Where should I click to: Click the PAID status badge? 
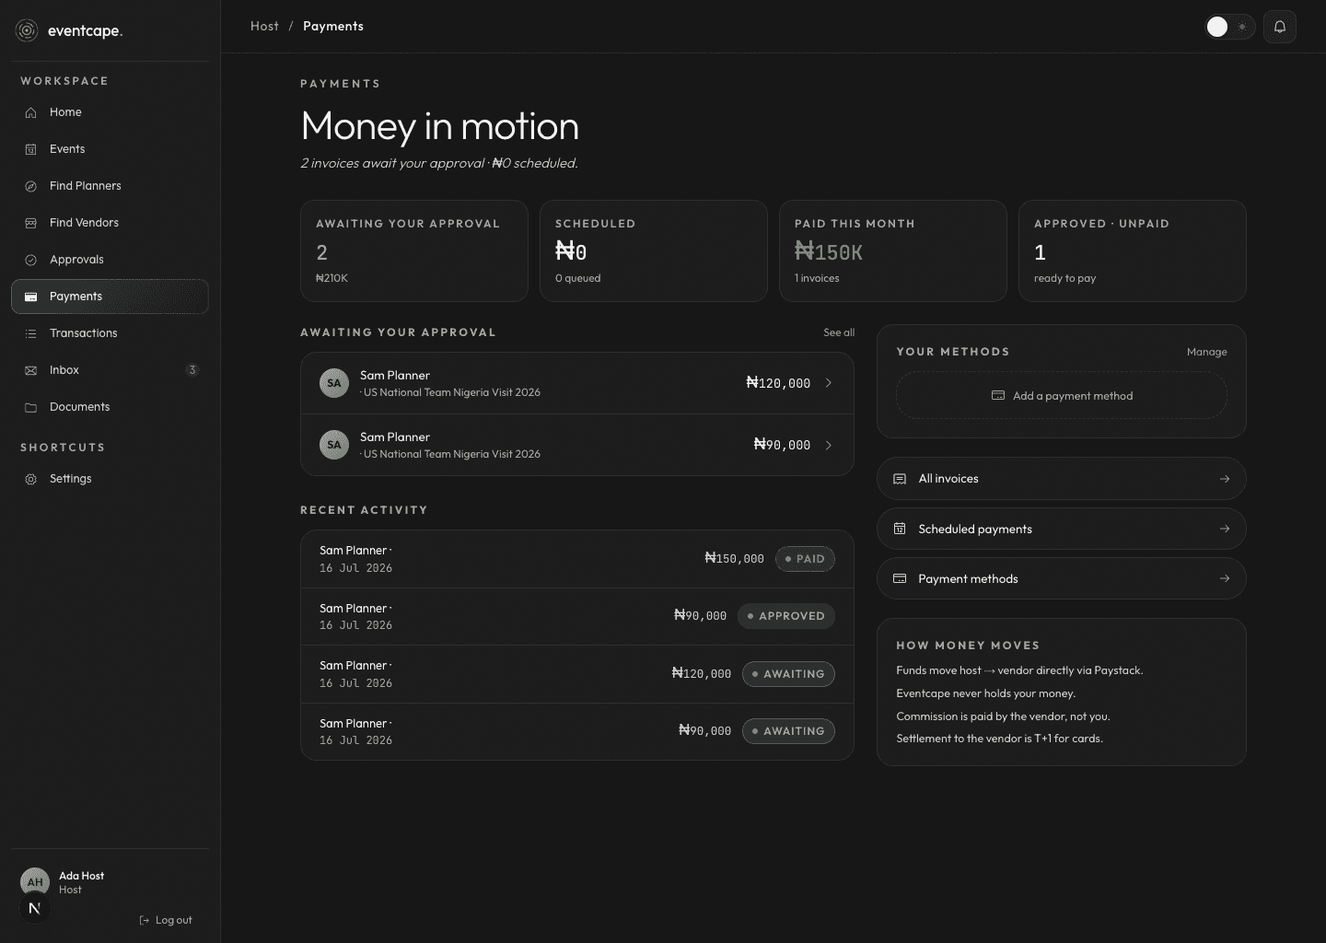click(x=805, y=559)
